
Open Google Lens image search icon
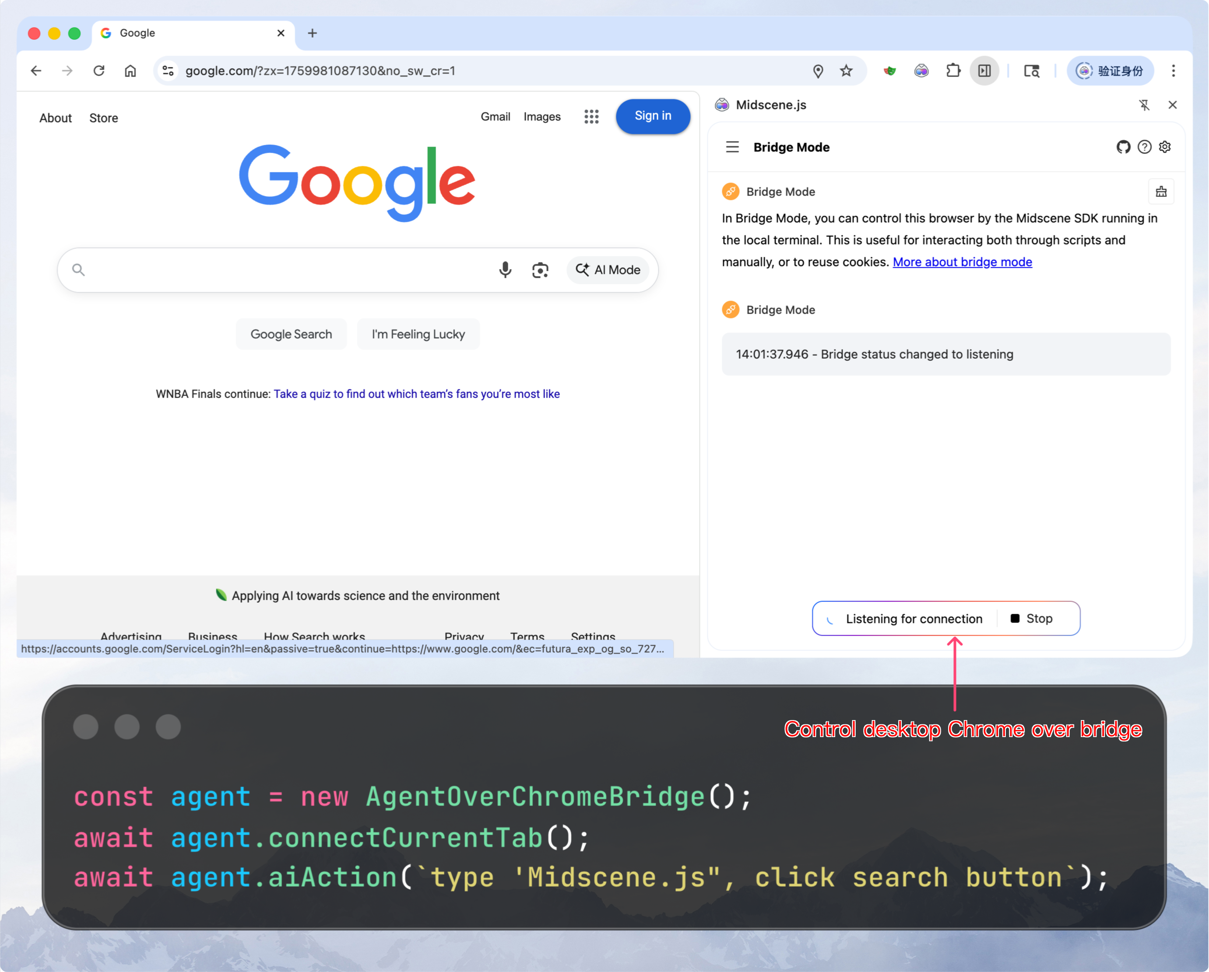[x=540, y=269]
